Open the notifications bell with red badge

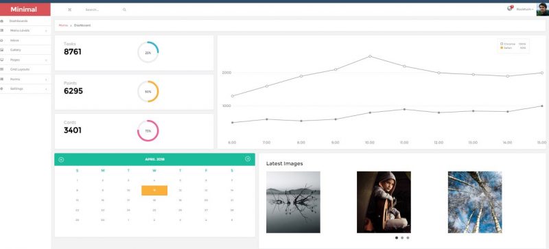point(510,8)
